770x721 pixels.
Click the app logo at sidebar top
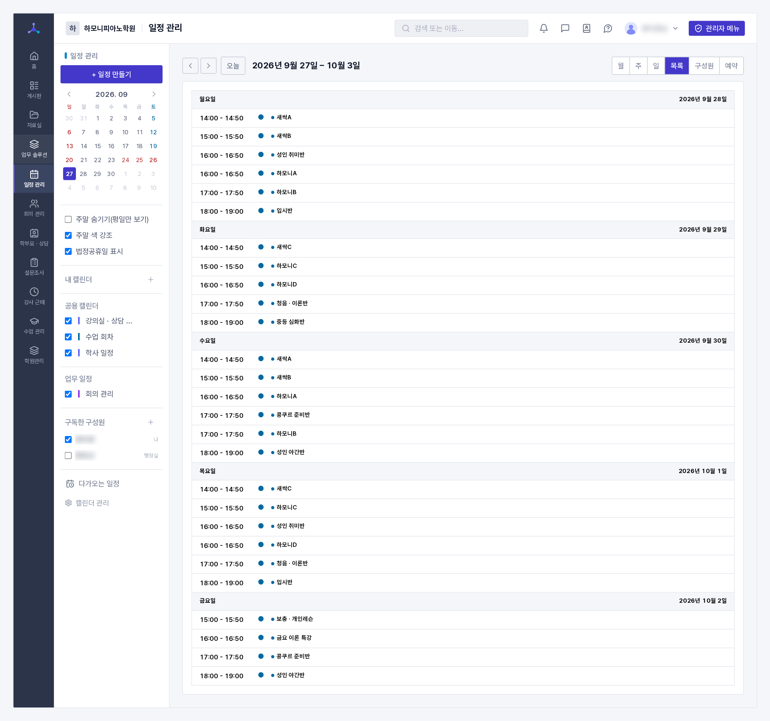34,28
